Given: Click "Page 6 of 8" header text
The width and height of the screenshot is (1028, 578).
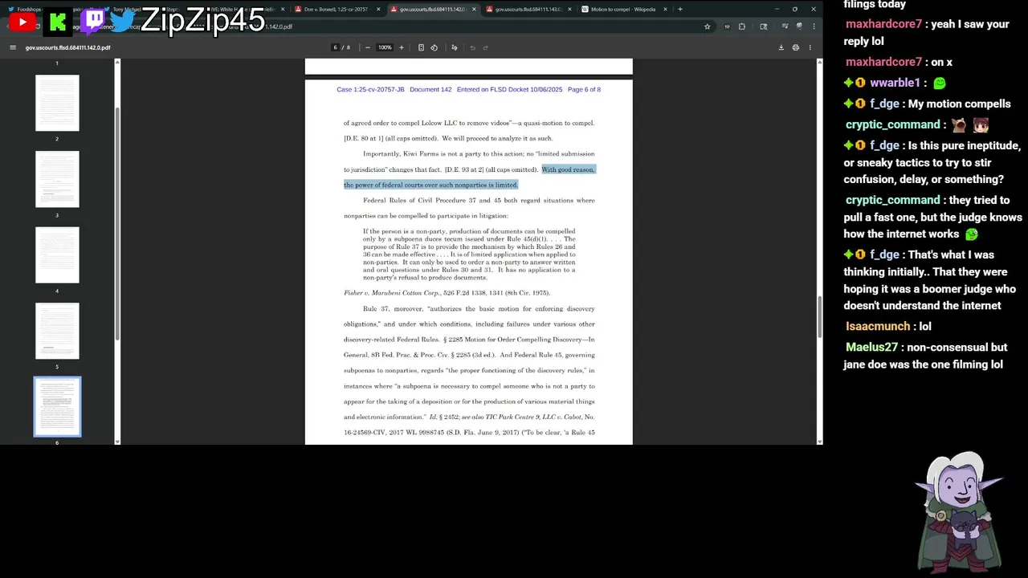Looking at the screenshot, I should point(584,89).
